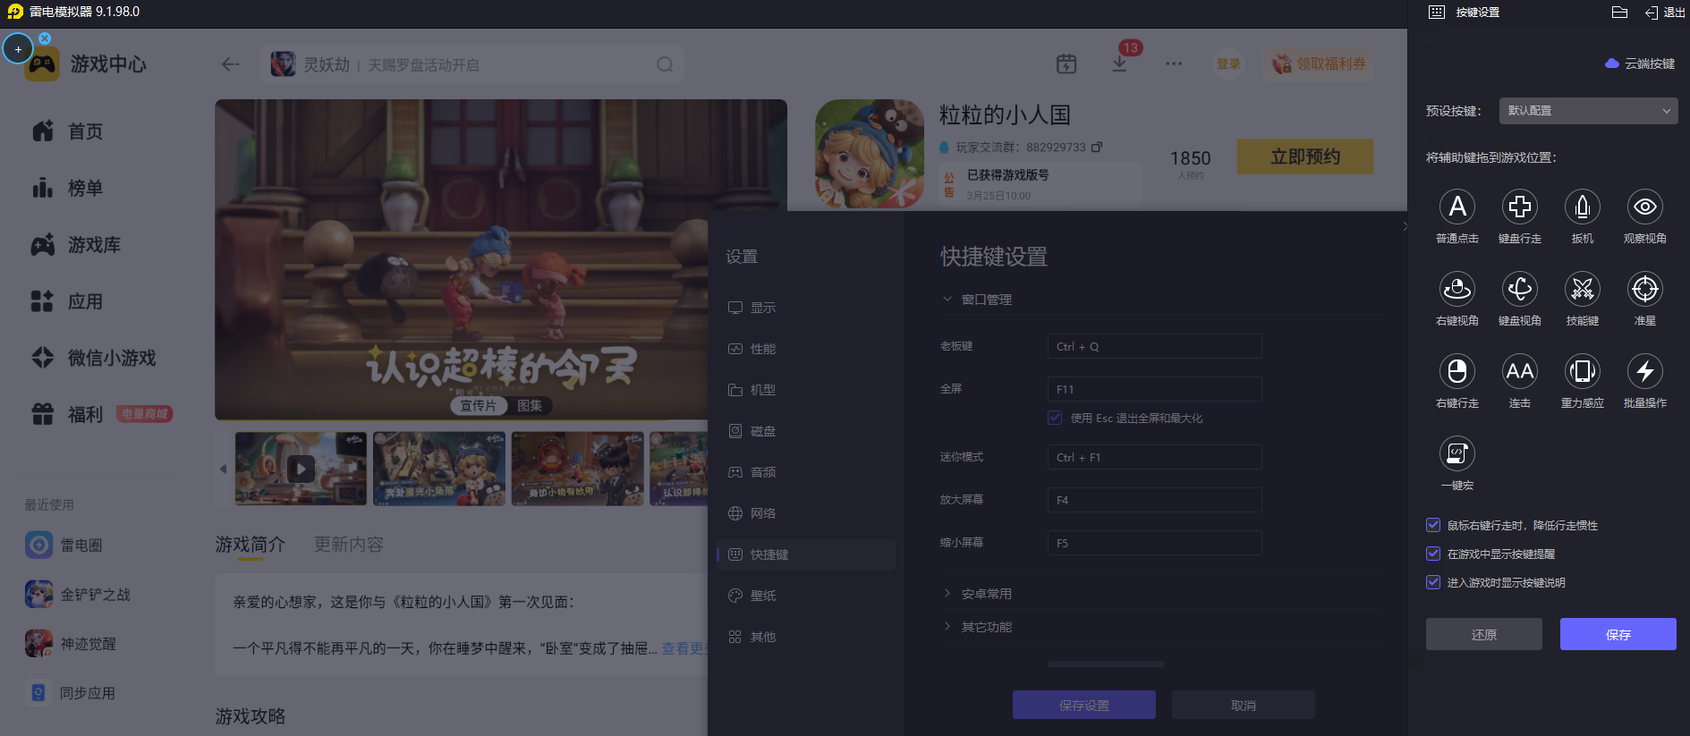Open the 云端按键 cloud keymap
This screenshot has height=736, width=1690.
pos(1640,63)
